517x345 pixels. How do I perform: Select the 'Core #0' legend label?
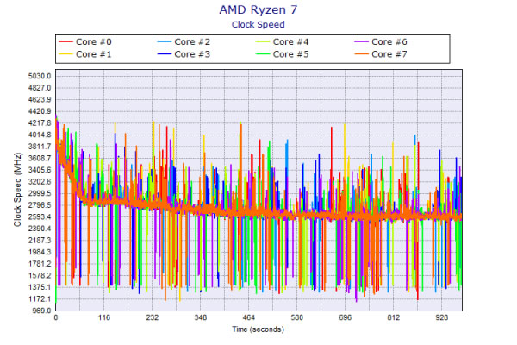coord(94,42)
